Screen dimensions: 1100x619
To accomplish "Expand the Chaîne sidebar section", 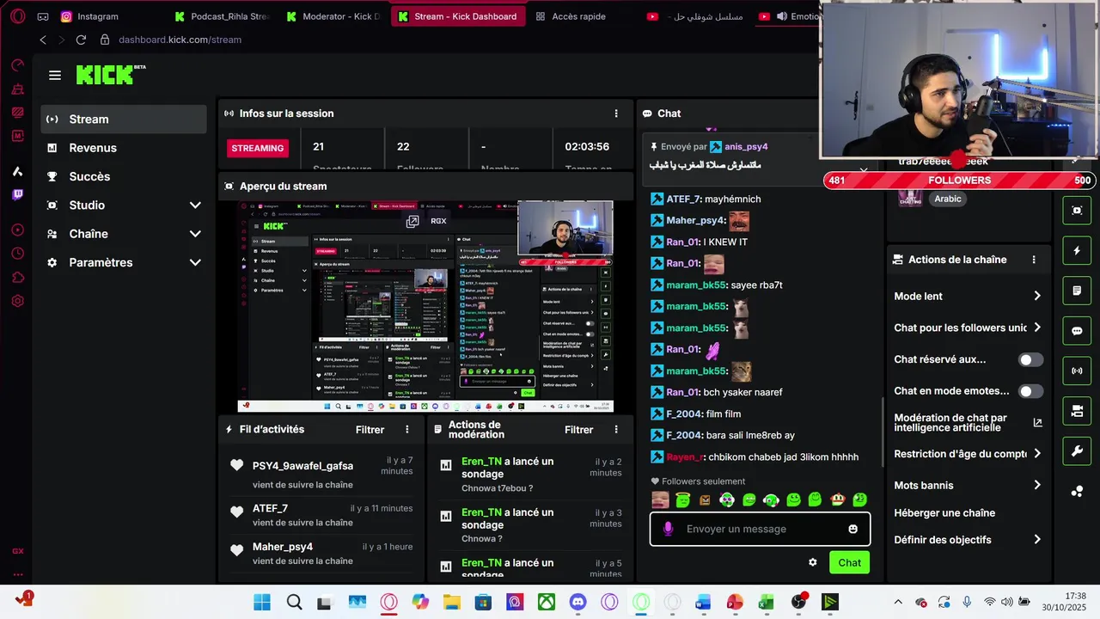I will point(124,234).
